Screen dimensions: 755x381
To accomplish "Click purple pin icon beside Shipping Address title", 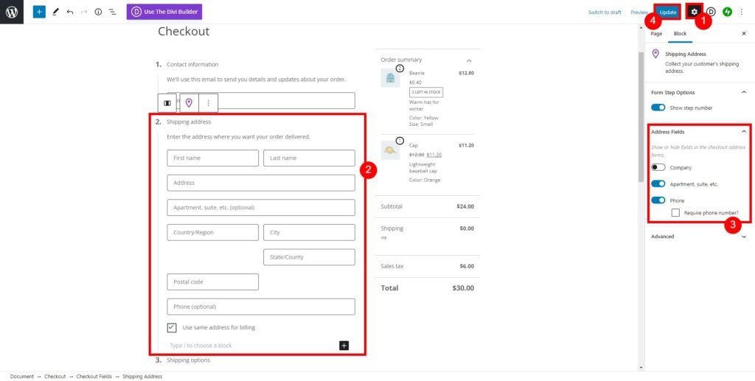I will [x=655, y=54].
